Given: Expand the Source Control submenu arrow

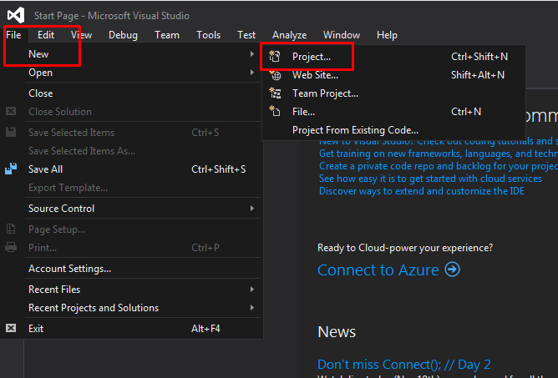Looking at the screenshot, I should [x=252, y=208].
